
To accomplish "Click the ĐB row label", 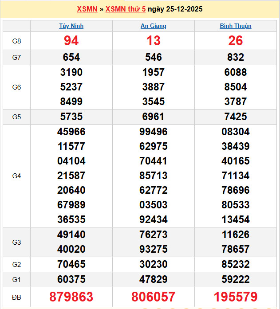I will point(16,297).
